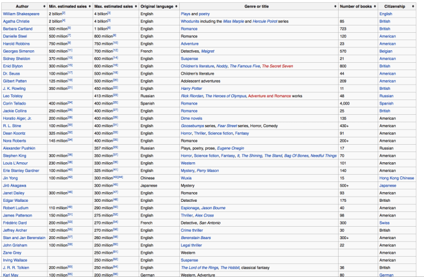Open Georges Simenon author link
Image resolution: width=424 pixels, height=277 pixels.
[19, 51]
